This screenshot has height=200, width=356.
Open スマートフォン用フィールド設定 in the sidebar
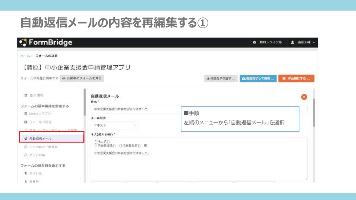click(x=53, y=130)
